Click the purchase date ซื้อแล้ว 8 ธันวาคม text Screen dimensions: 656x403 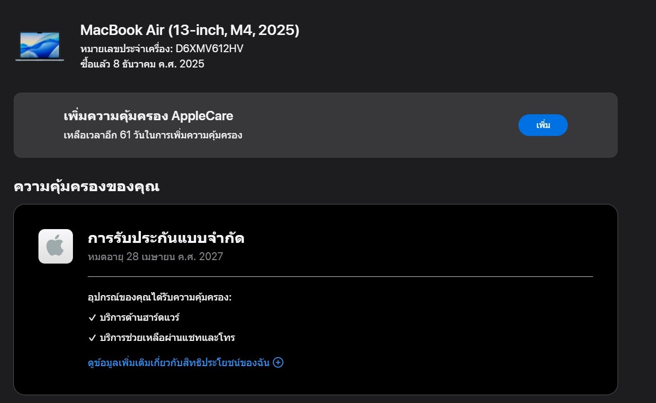pos(142,64)
